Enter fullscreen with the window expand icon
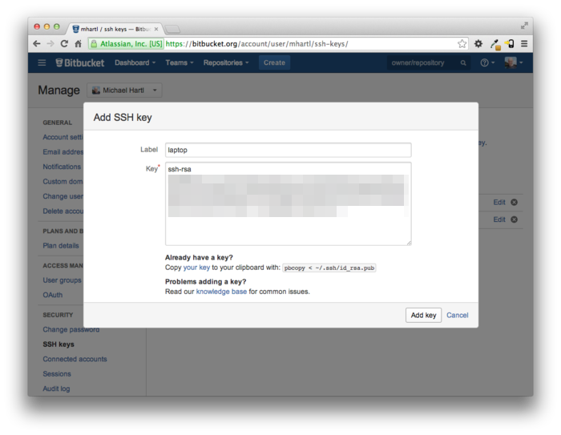 click(x=524, y=26)
